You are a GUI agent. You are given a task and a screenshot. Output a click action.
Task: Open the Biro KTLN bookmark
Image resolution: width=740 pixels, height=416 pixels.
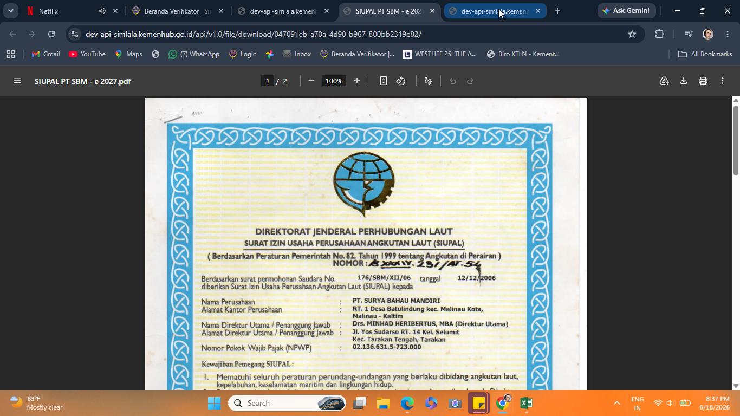pos(523,54)
